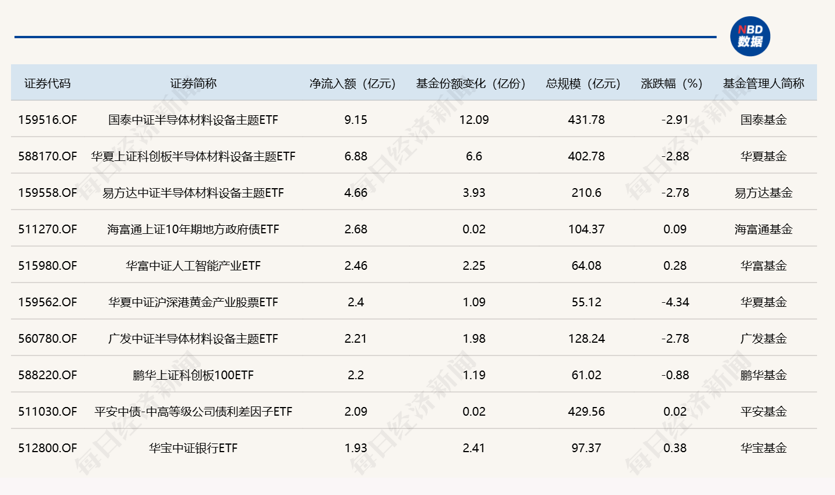Click manager name 华富基金
835x495 pixels.
point(764,266)
